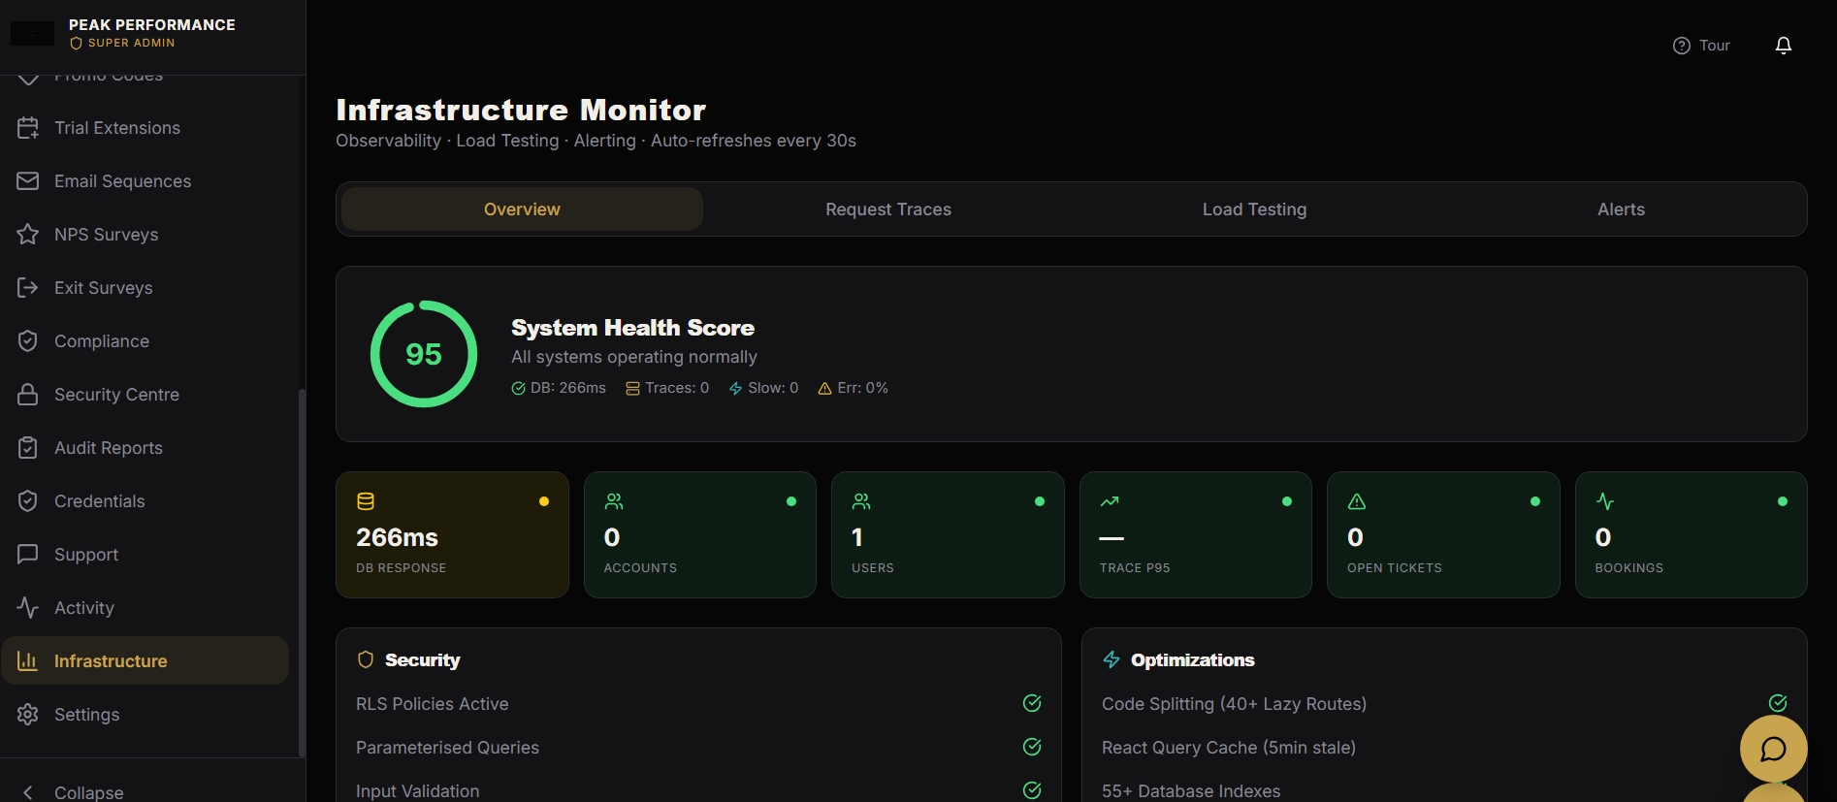Click the Credentials shield icon

click(28, 501)
